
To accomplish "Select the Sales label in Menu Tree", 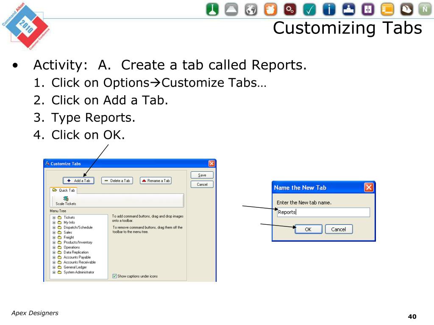I will tap(68, 232).
